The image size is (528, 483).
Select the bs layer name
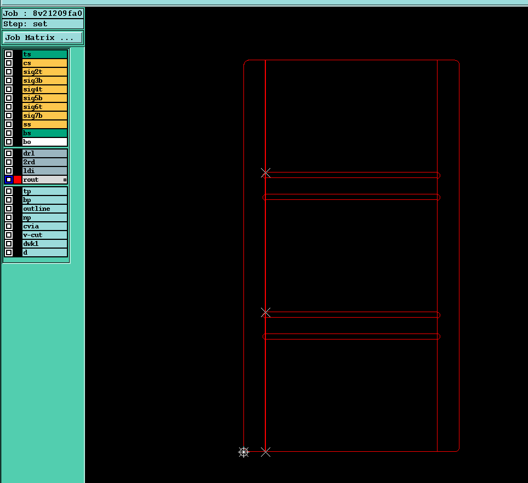(x=45, y=133)
